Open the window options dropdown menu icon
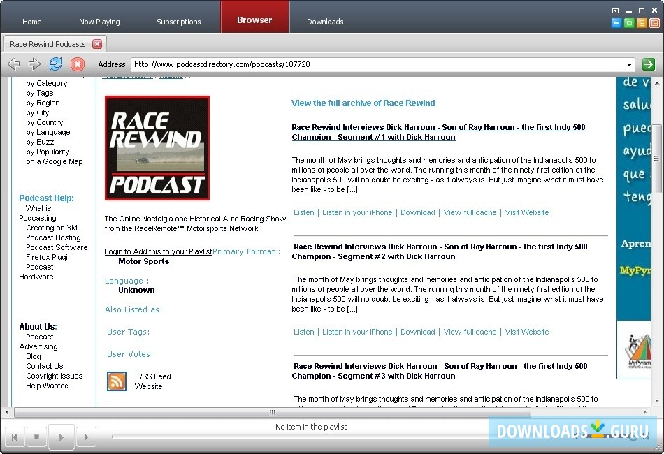The height and width of the screenshot is (454, 664). click(615, 10)
